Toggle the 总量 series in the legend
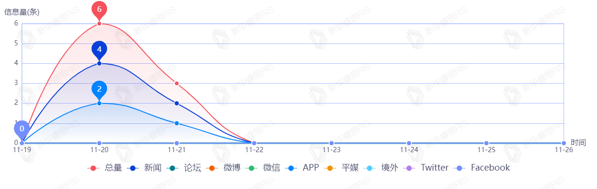The image size is (597, 189). (x=106, y=168)
